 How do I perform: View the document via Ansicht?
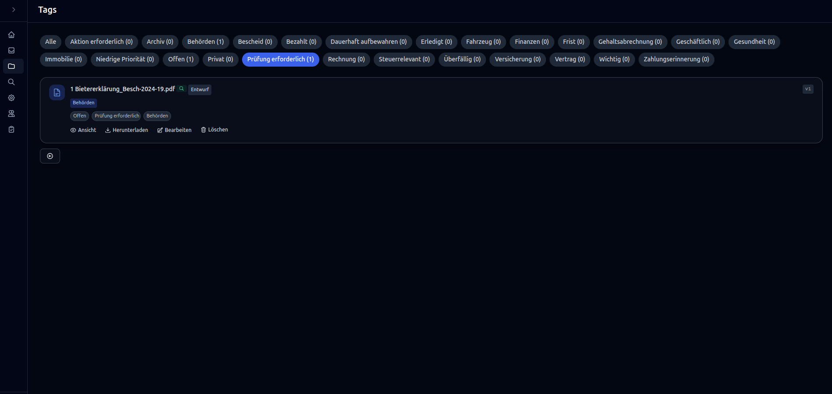pyautogui.click(x=83, y=130)
